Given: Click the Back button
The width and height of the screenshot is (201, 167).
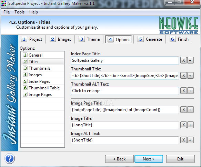Looking at the screenshot, I should click(119, 159).
